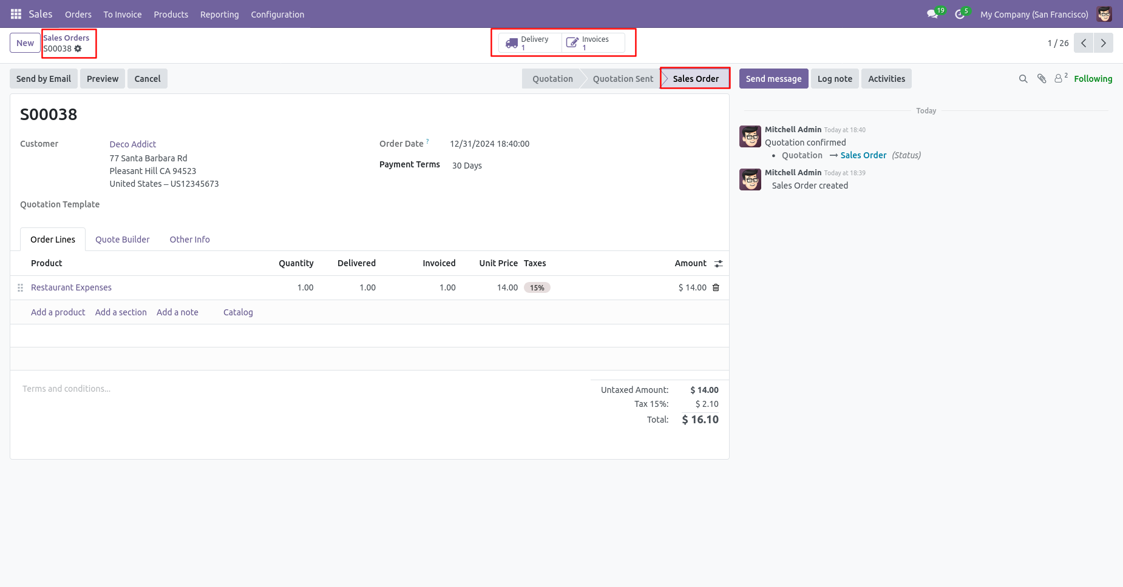Open the Activities button
This screenshot has height=587, width=1123.
tap(886, 79)
